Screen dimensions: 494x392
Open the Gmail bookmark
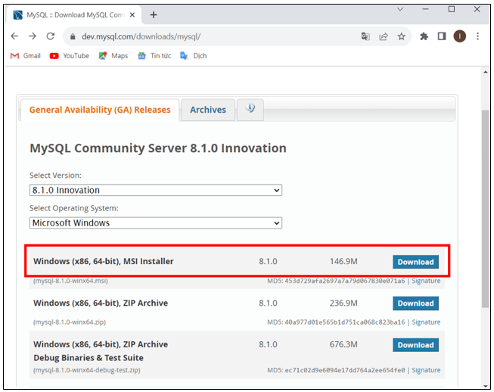tap(26, 55)
